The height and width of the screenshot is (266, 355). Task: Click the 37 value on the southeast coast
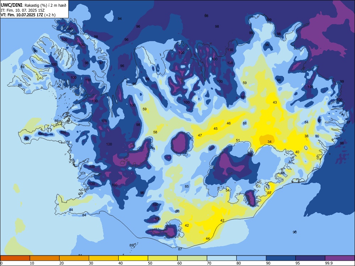pyautogui.click(x=269, y=193)
